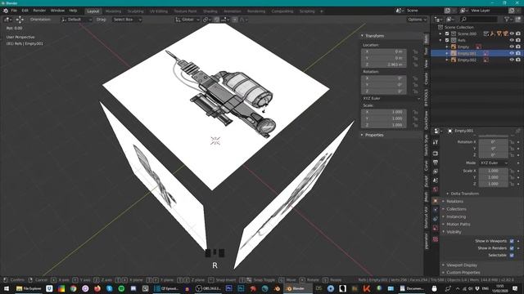The image size is (524, 294).
Task: Open the Select Box drag dropdown
Action: click(127, 20)
